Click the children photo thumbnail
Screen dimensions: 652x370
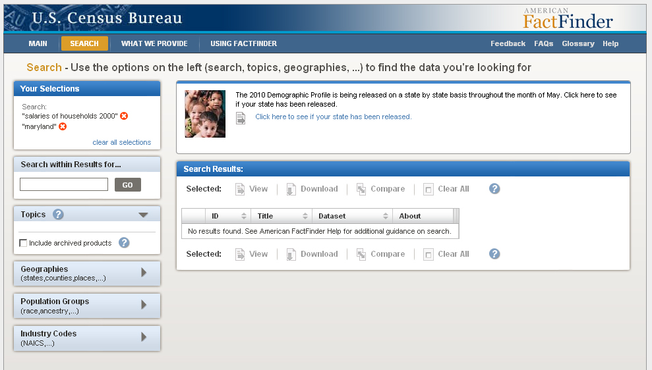point(205,114)
